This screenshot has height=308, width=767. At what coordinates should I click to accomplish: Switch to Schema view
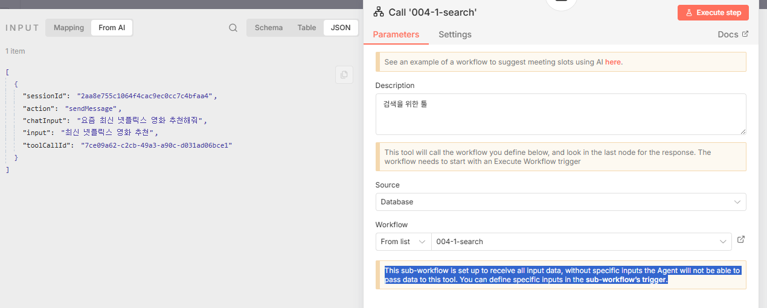269,28
